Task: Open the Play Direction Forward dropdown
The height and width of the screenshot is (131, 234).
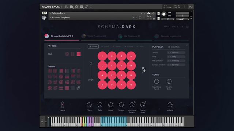Action: coord(176,61)
